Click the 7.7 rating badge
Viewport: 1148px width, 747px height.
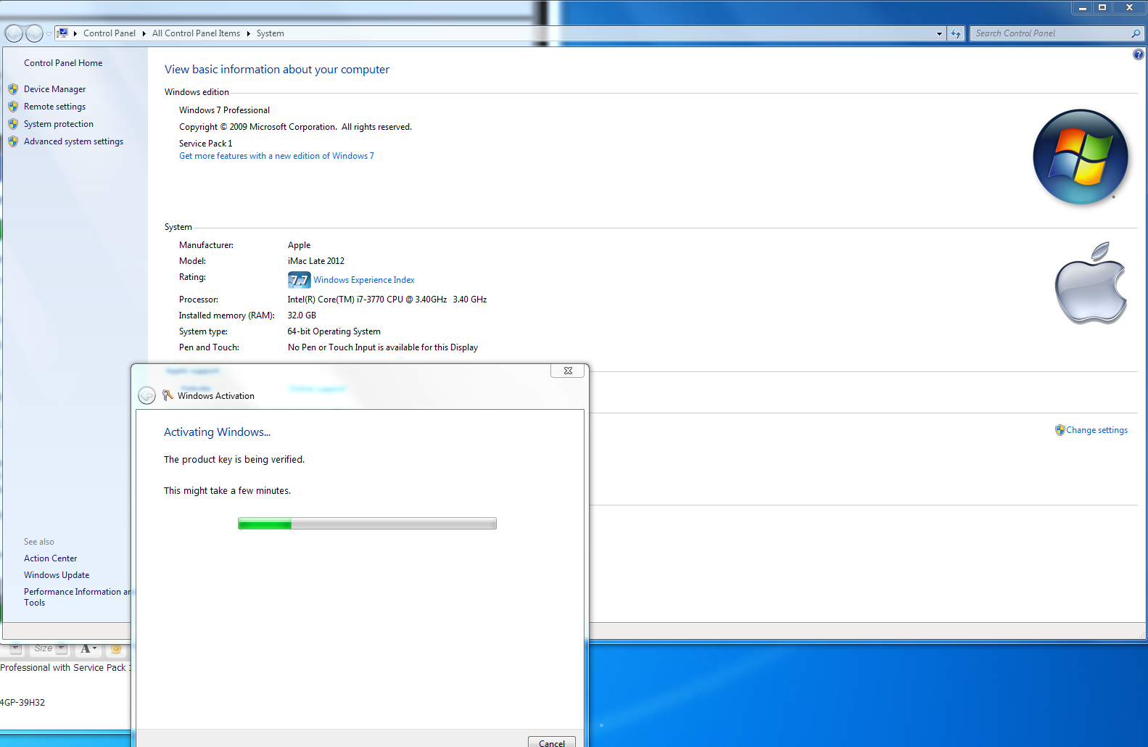[299, 280]
